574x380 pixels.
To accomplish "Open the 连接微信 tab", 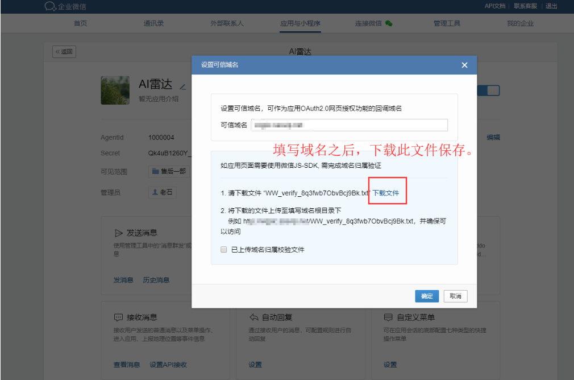I will 368,23.
